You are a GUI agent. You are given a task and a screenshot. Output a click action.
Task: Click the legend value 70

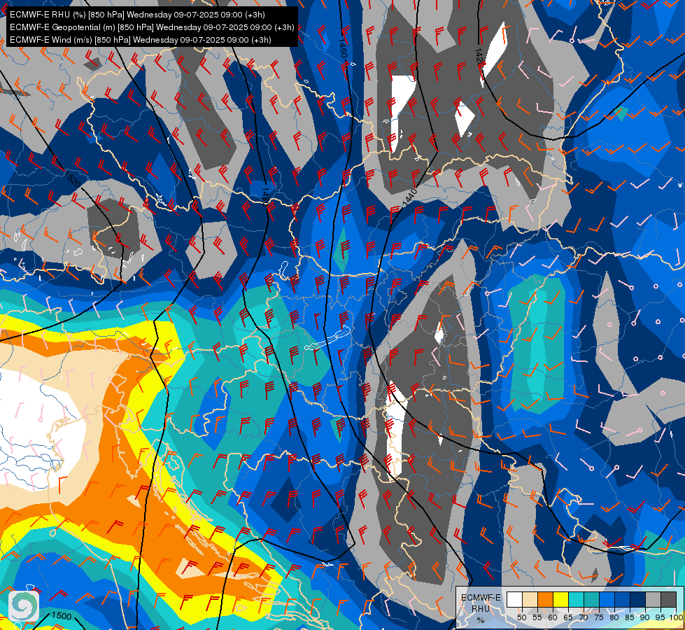(584, 618)
